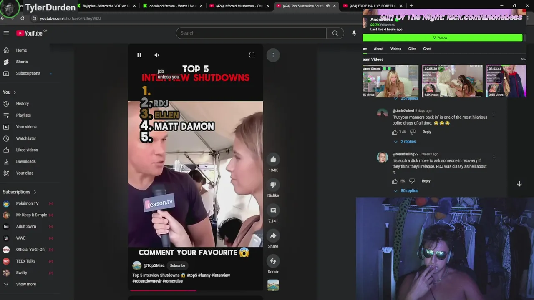Switch to the Chat tab on kick
Screen dimensions: 534x300
(x=427, y=49)
